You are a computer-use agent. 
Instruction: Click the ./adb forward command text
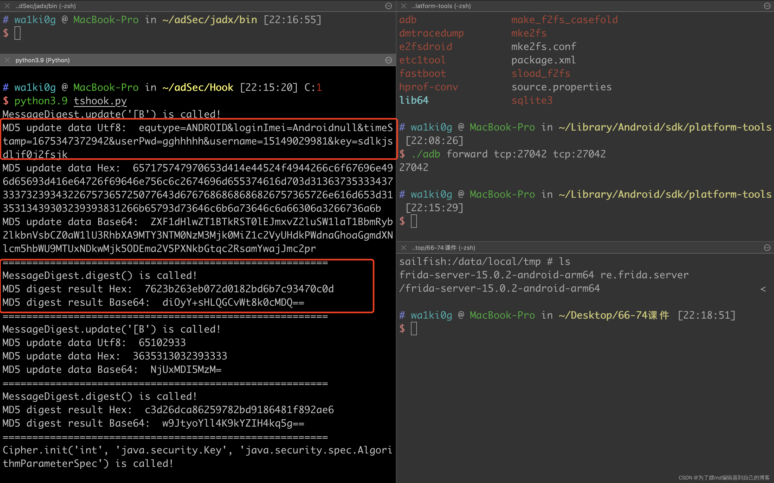[508, 154]
